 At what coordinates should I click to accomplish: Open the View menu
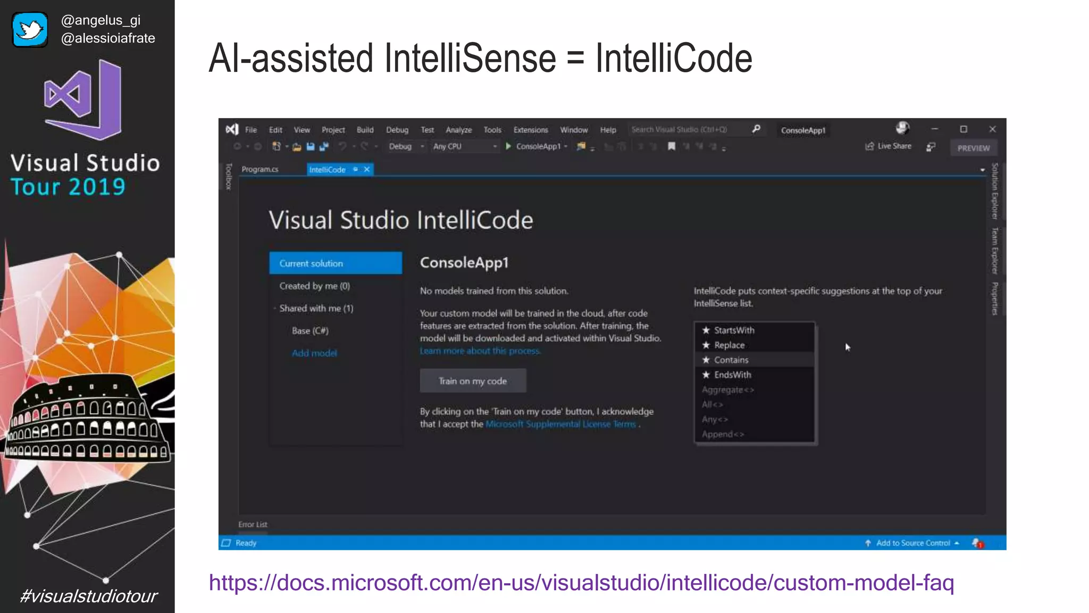pos(302,130)
